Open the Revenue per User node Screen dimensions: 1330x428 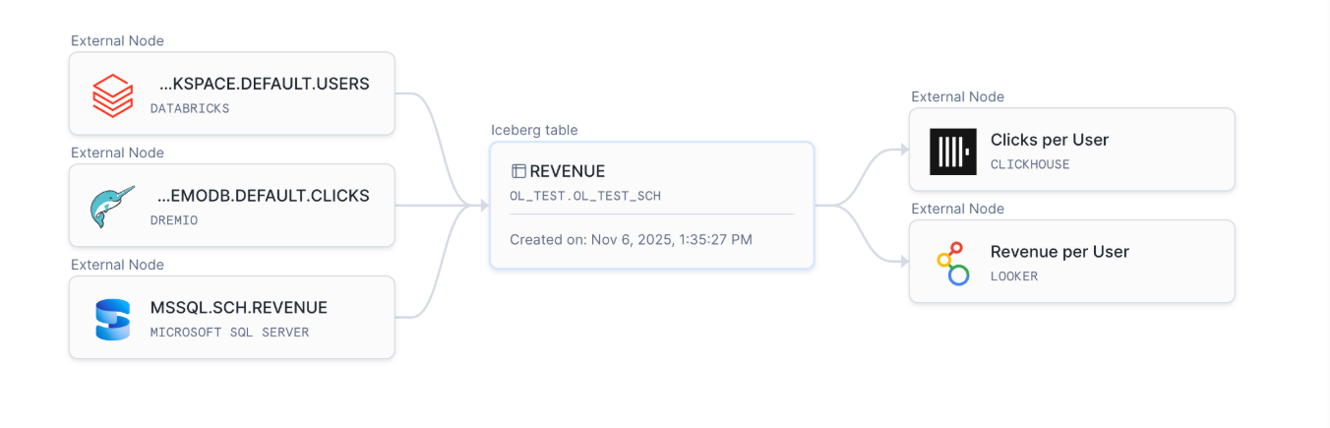point(1059,252)
